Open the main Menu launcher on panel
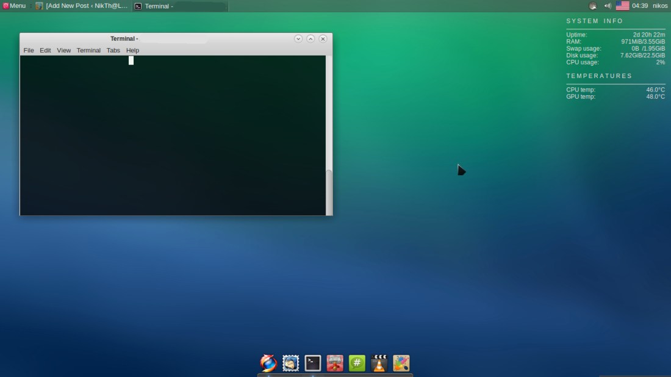 point(14,5)
